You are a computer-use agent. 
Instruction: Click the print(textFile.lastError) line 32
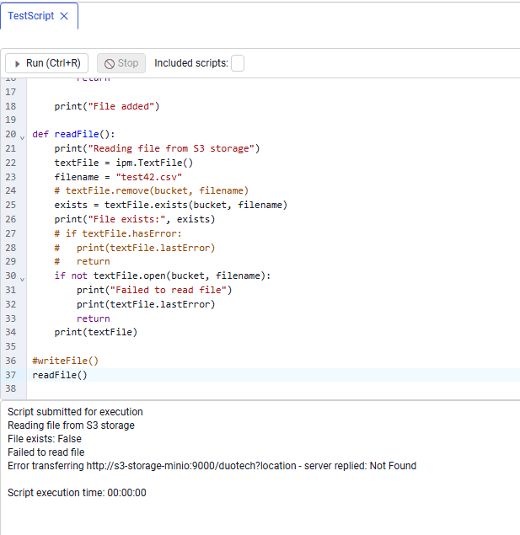coord(146,304)
